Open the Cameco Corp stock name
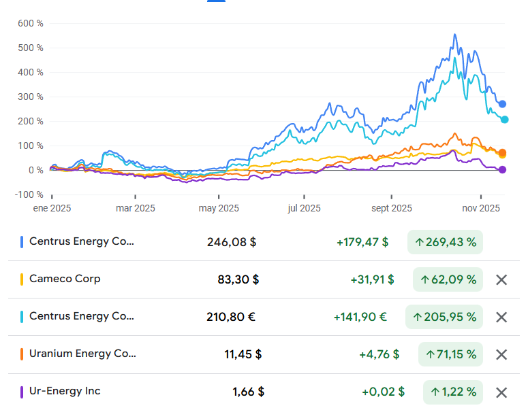528x410 pixels. coord(65,279)
